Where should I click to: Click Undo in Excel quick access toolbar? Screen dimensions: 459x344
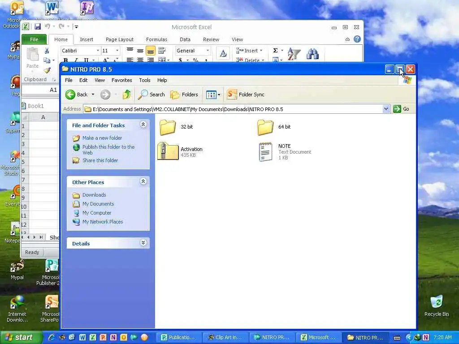point(47,26)
